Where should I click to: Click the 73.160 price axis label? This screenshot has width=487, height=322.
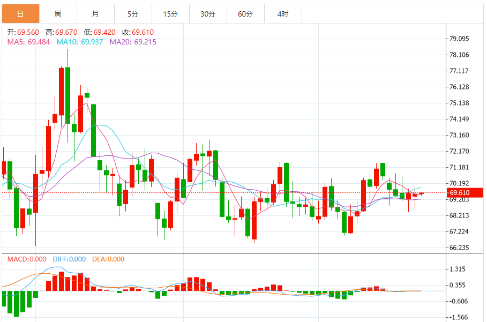[459, 135]
